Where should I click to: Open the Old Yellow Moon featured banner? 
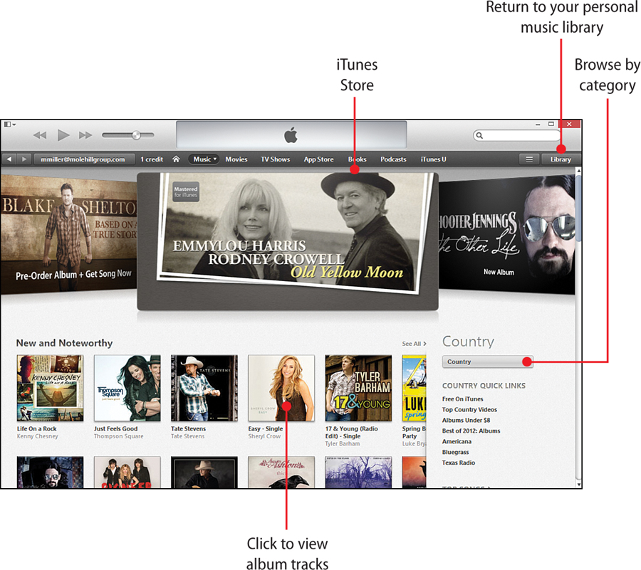coord(288,241)
